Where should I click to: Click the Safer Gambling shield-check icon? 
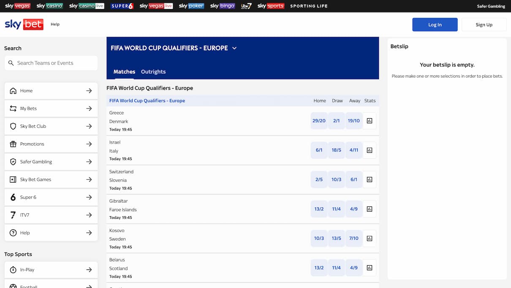[13, 162]
